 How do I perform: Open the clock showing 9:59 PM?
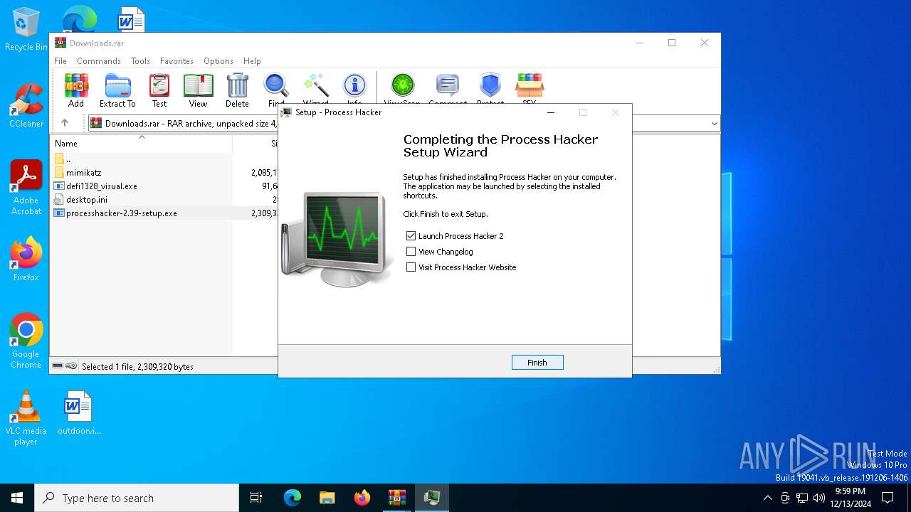851,498
